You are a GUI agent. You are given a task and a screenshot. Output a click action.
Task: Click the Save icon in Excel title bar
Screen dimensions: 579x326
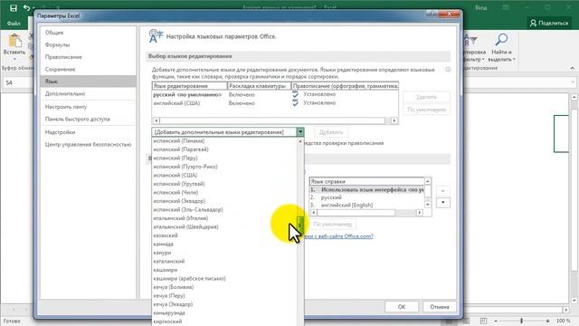click(x=14, y=8)
